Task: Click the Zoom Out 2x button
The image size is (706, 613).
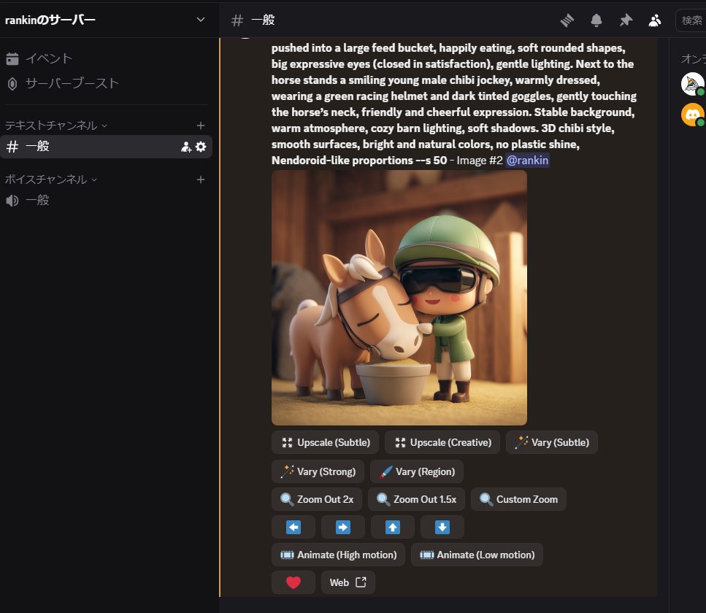Action: pos(317,499)
